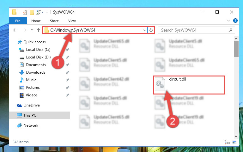Select the circuit.dll file icon

coord(160,84)
